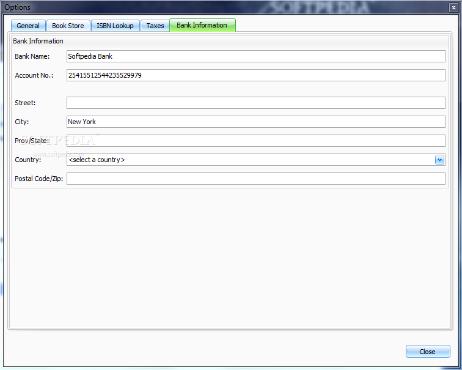The image size is (462, 370).
Task: Click the Postal Code/Zip: label
Action: (39, 179)
